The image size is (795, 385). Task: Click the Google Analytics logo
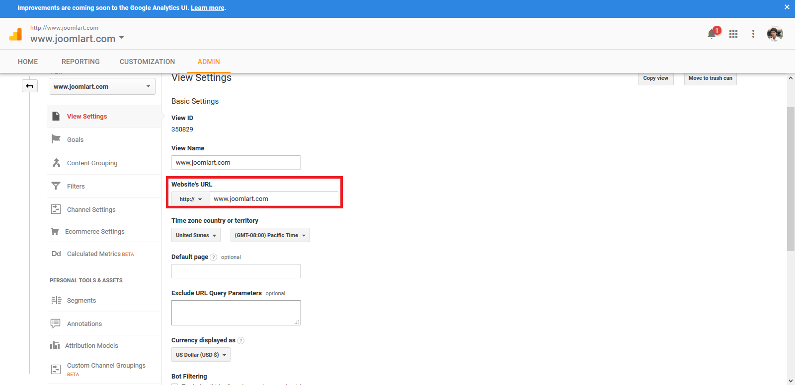tap(15, 34)
